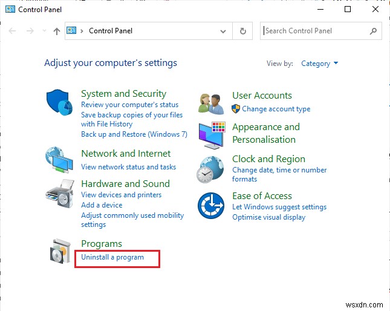This screenshot has height=311, width=390.
Task: Click the Programs disc box icon
Action: click(x=59, y=250)
